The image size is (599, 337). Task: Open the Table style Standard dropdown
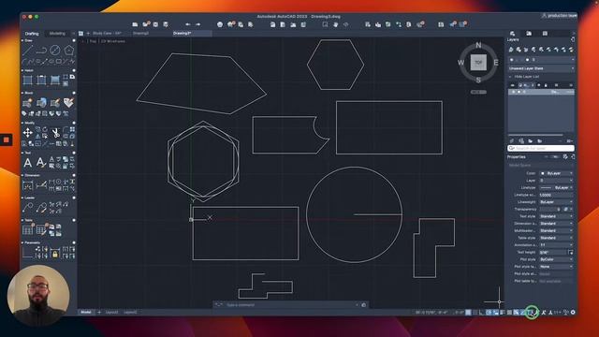556,238
